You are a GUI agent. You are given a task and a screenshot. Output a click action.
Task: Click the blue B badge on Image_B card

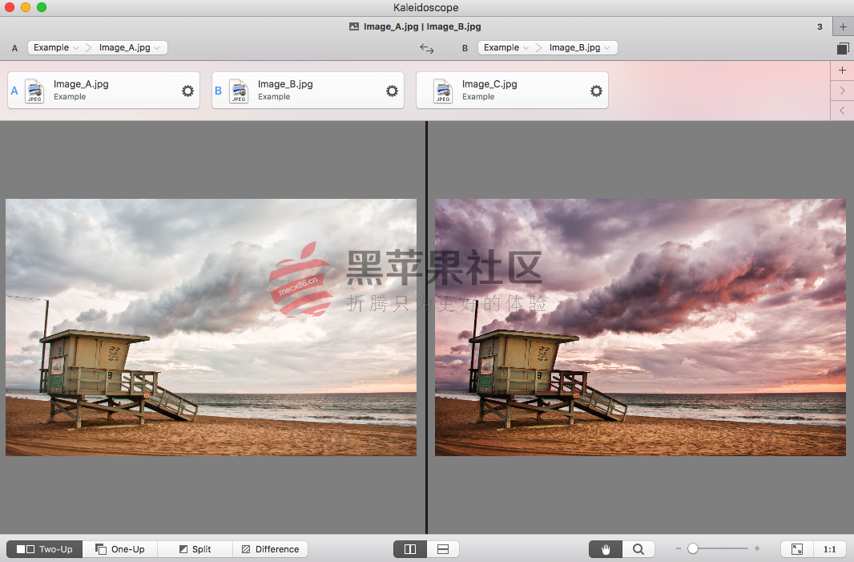pos(219,91)
